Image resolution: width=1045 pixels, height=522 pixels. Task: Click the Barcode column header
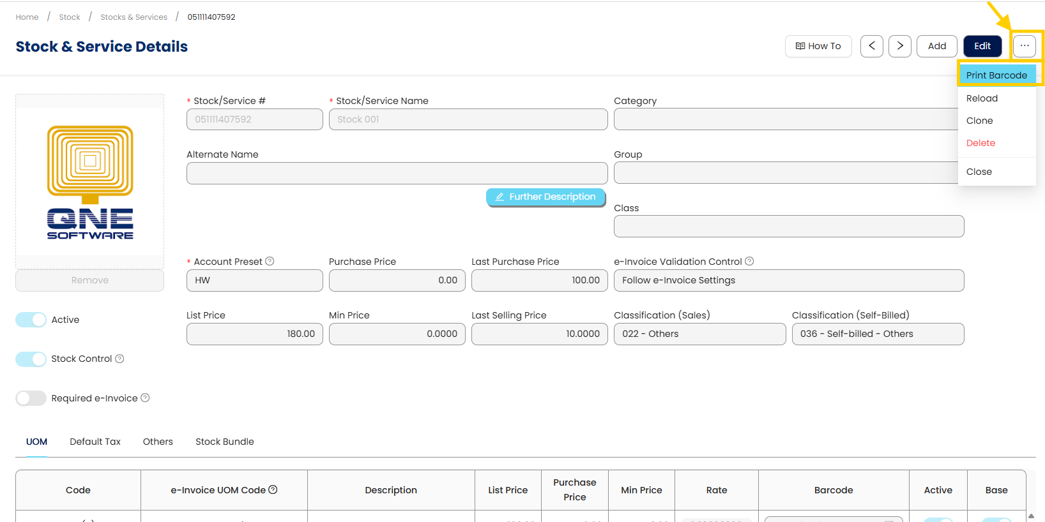tap(834, 490)
